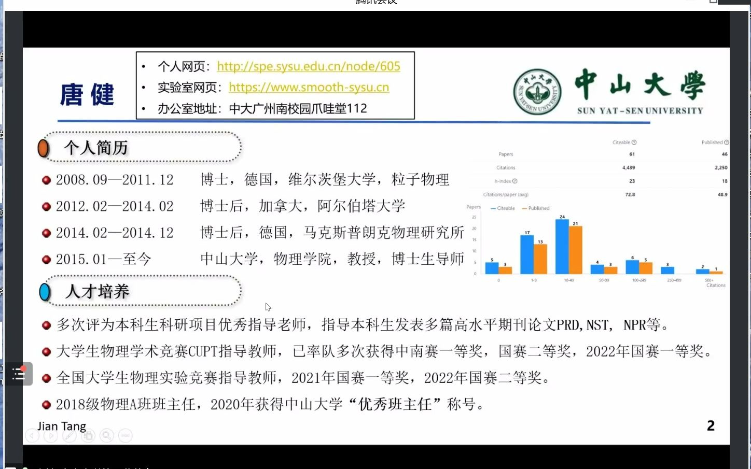Select the text 2015.01—至今

[103, 259]
